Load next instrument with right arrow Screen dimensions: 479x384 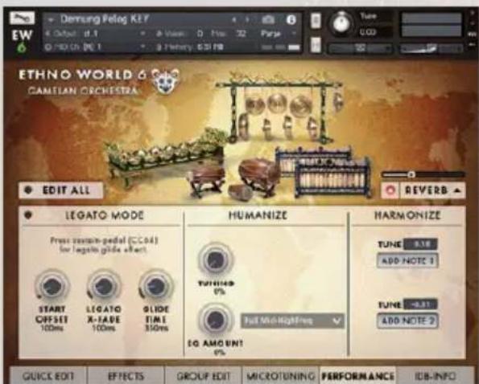click(247, 20)
